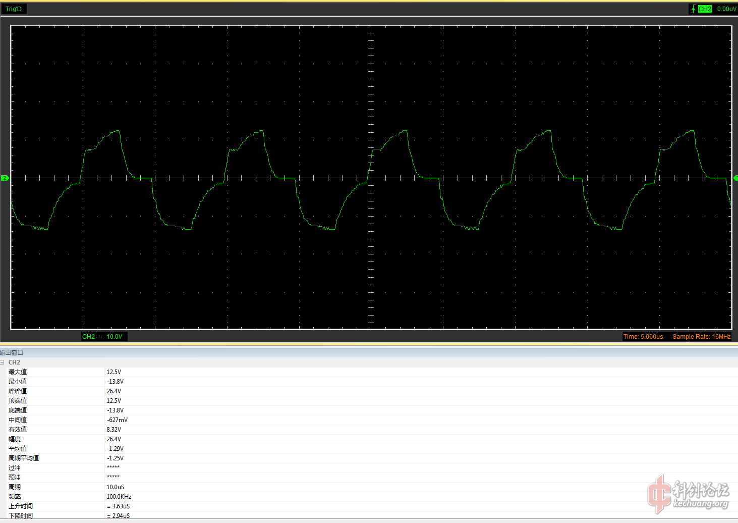Click the CH2 group heading text

tap(14, 362)
